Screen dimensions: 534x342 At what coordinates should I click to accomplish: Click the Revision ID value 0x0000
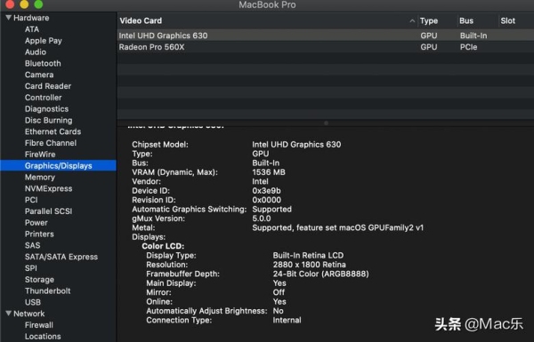point(267,200)
